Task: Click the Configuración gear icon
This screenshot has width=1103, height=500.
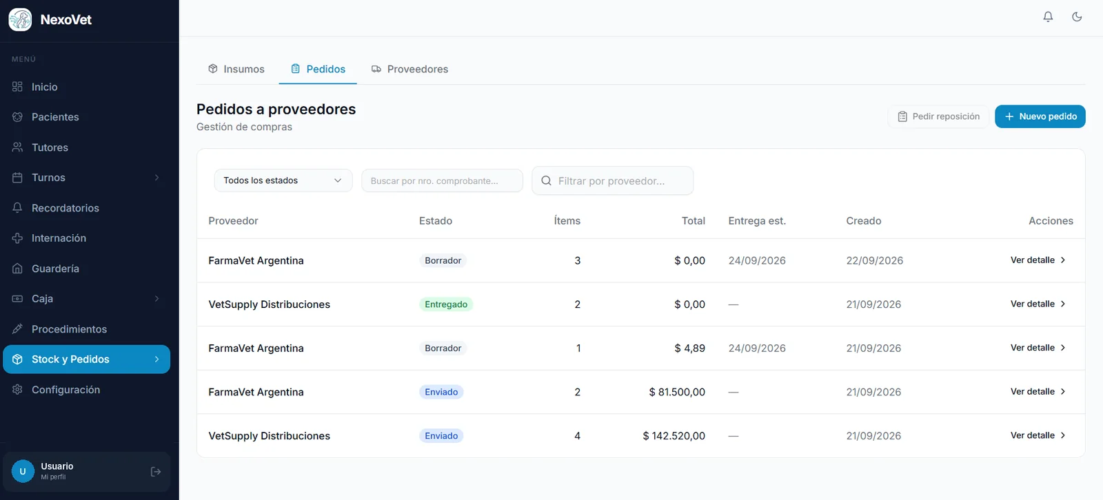Action: pos(17,390)
